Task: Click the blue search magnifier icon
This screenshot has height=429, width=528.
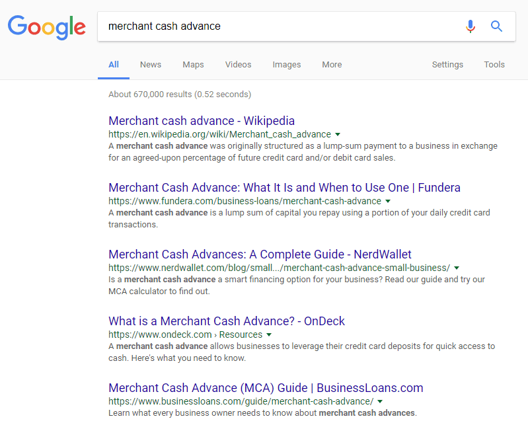Action: pyautogui.click(x=496, y=26)
